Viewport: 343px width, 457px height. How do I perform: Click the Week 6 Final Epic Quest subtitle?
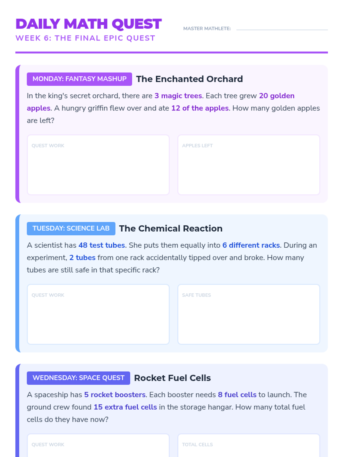[x=85, y=38]
